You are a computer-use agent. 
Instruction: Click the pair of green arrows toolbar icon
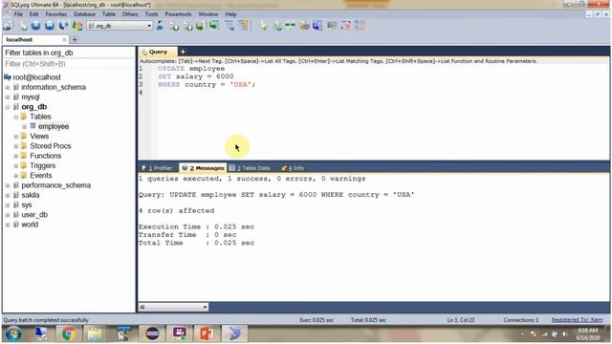[291, 26]
